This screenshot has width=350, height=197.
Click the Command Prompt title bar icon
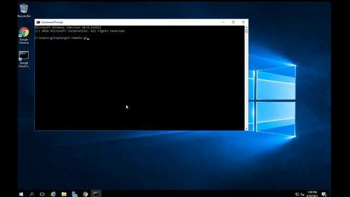pyautogui.click(x=38, y=22)
